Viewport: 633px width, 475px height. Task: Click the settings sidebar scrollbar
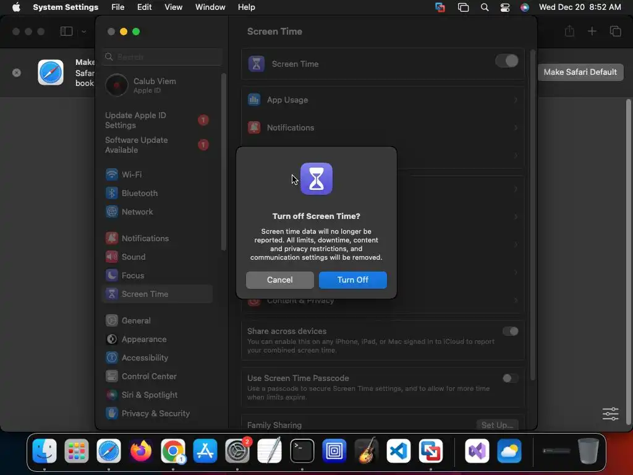(223, 161)
